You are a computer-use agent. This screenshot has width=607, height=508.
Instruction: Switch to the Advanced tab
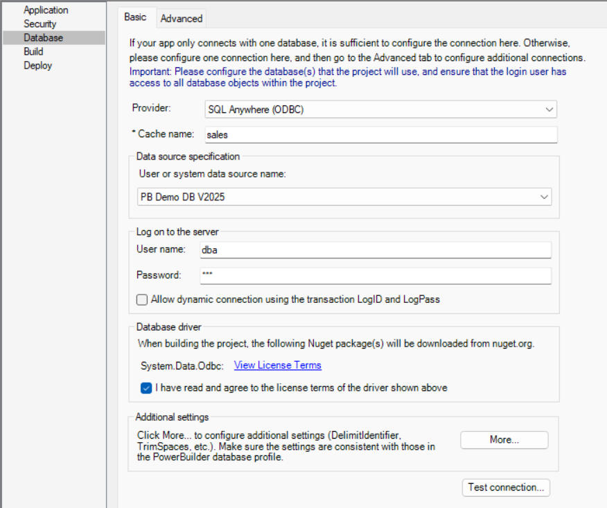pos(182,19)
